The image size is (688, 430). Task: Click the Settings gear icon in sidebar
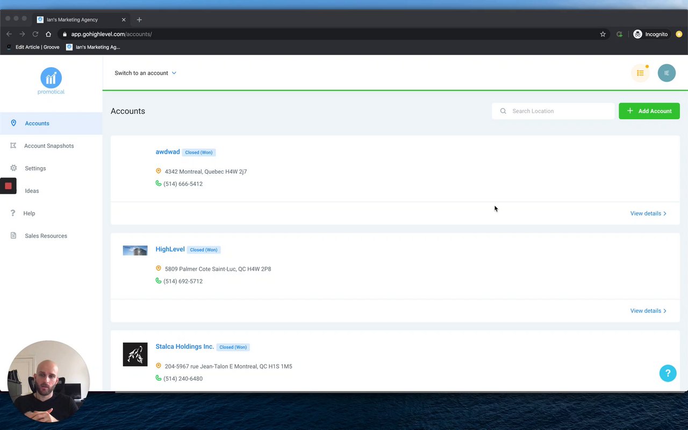13,168
